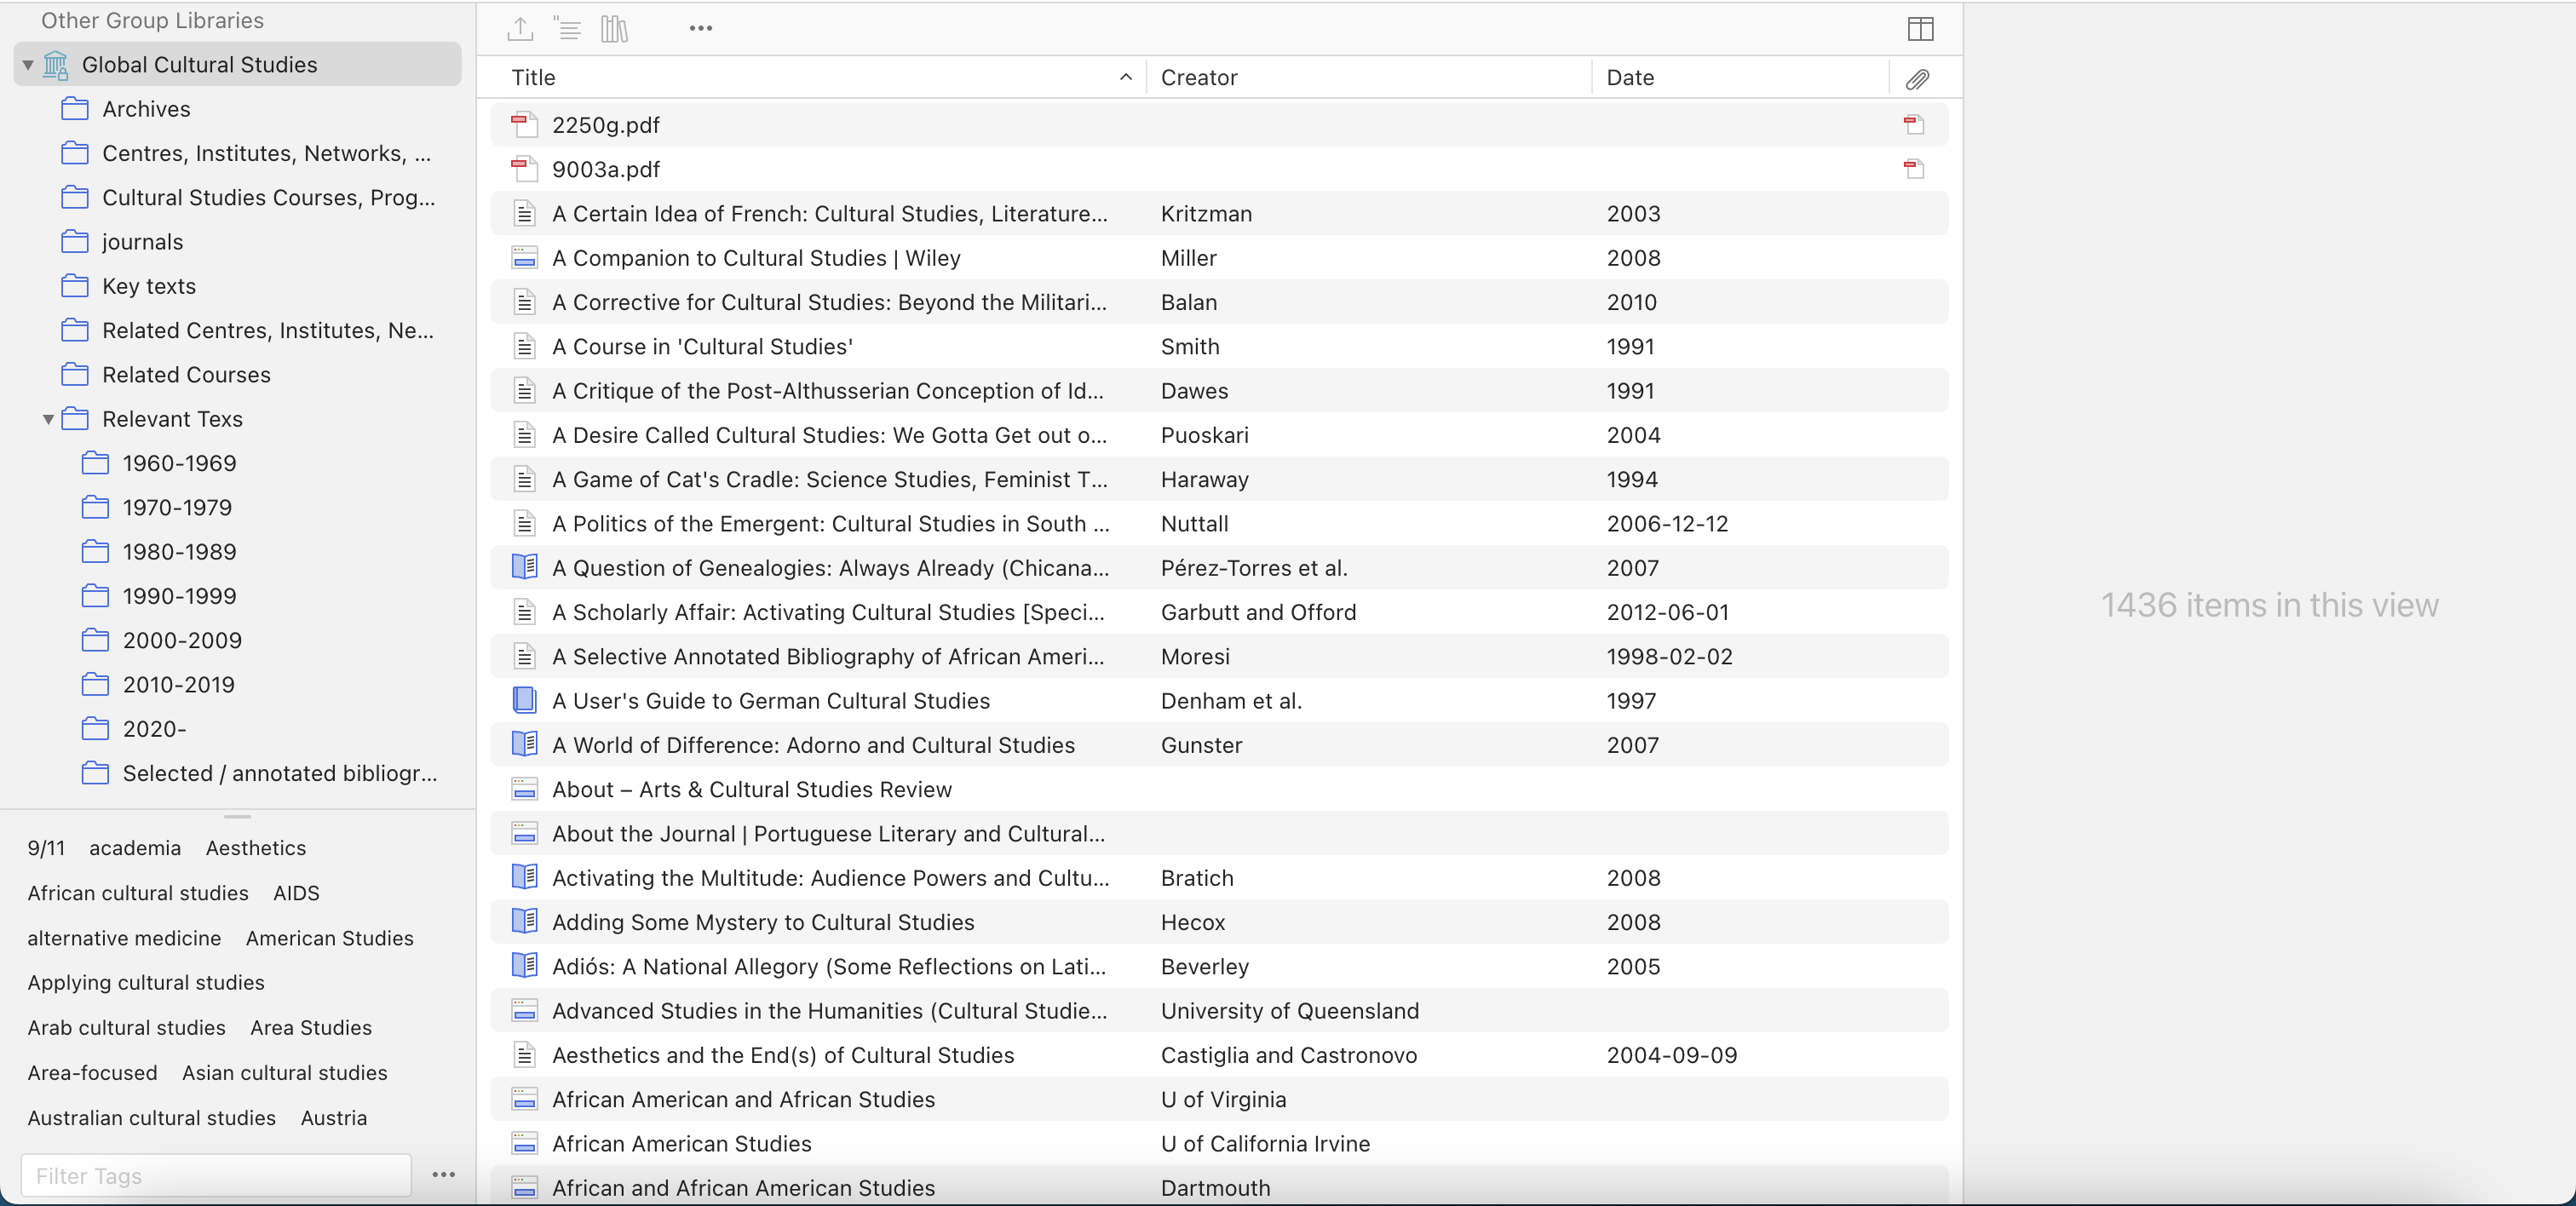Select the Haraway 1994 Cat's Cradle item
The height and width of the screenshot is (1206, 2576).
point(829,480)
